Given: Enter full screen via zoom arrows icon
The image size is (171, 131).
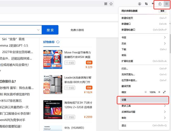Looking at the screenshot, I should (x=164, y=92).
